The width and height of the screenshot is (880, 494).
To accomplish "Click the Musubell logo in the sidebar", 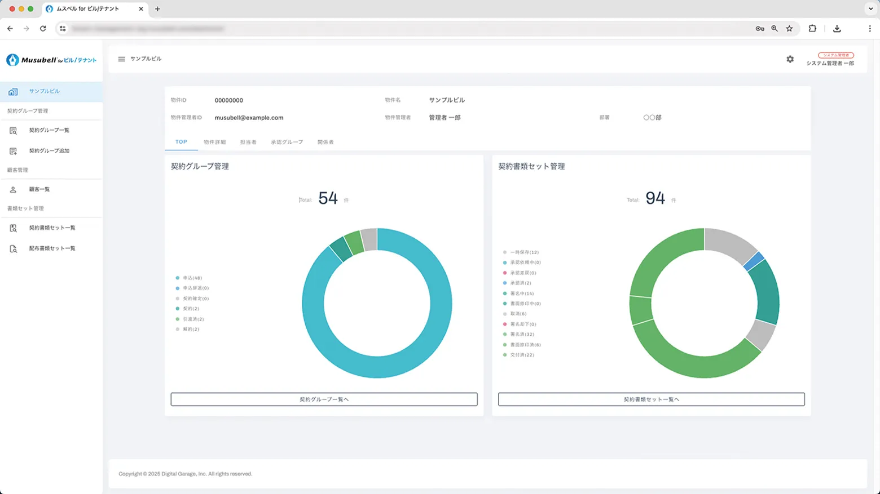I will click(51, 60).
